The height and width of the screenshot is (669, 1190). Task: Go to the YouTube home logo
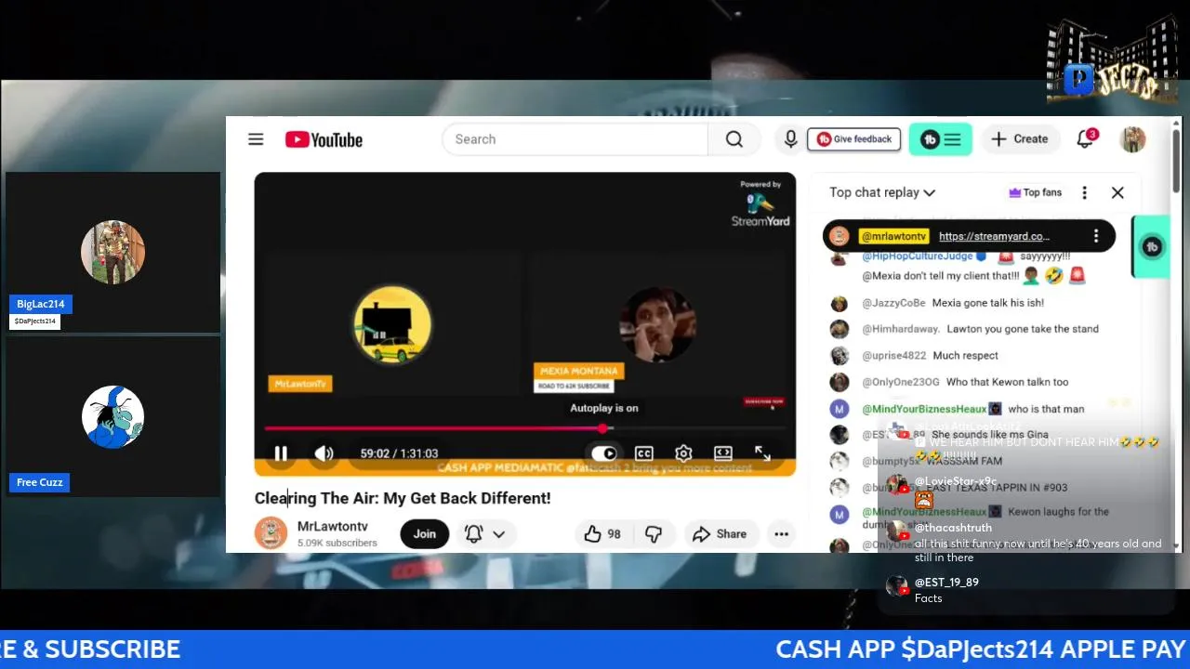click(324, 139)
